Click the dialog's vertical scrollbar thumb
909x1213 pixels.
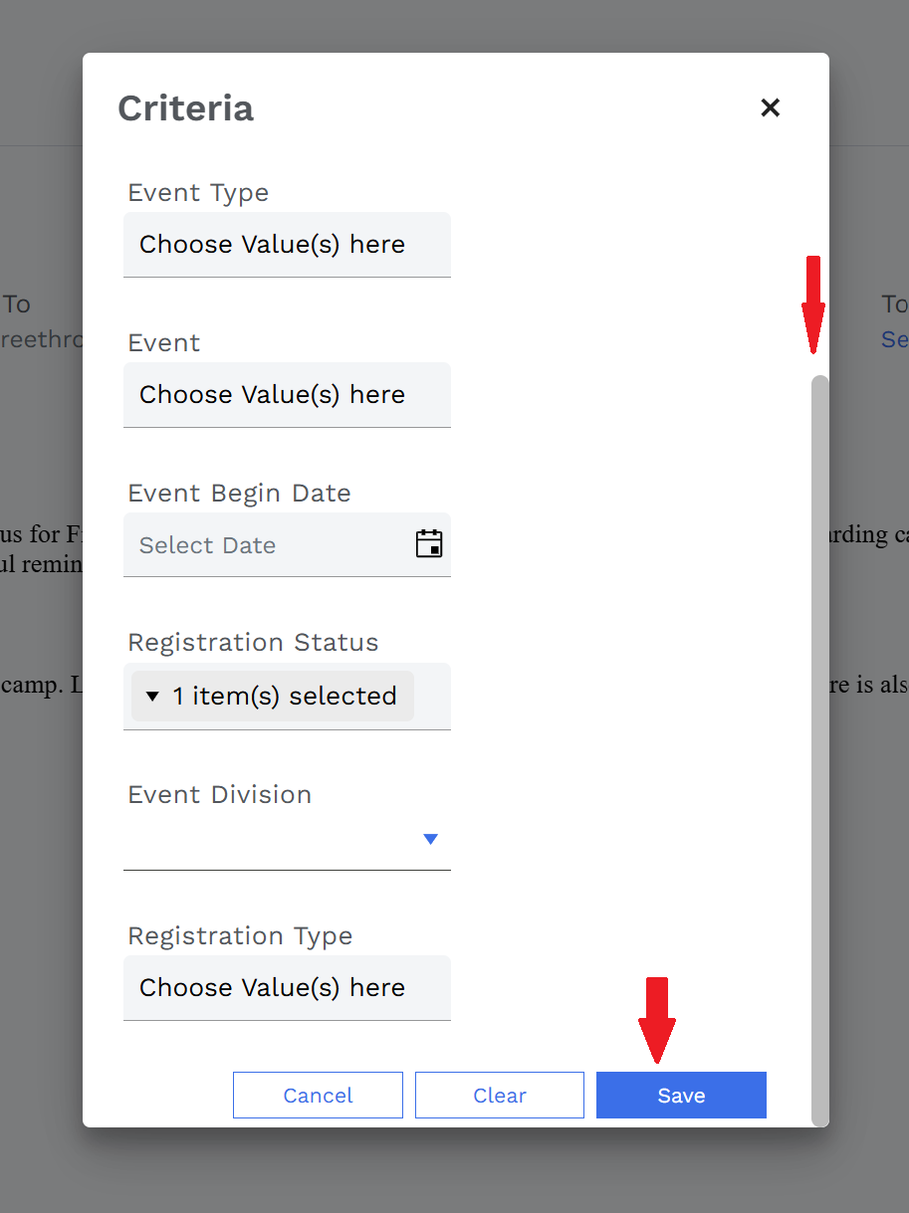[819, 751]
